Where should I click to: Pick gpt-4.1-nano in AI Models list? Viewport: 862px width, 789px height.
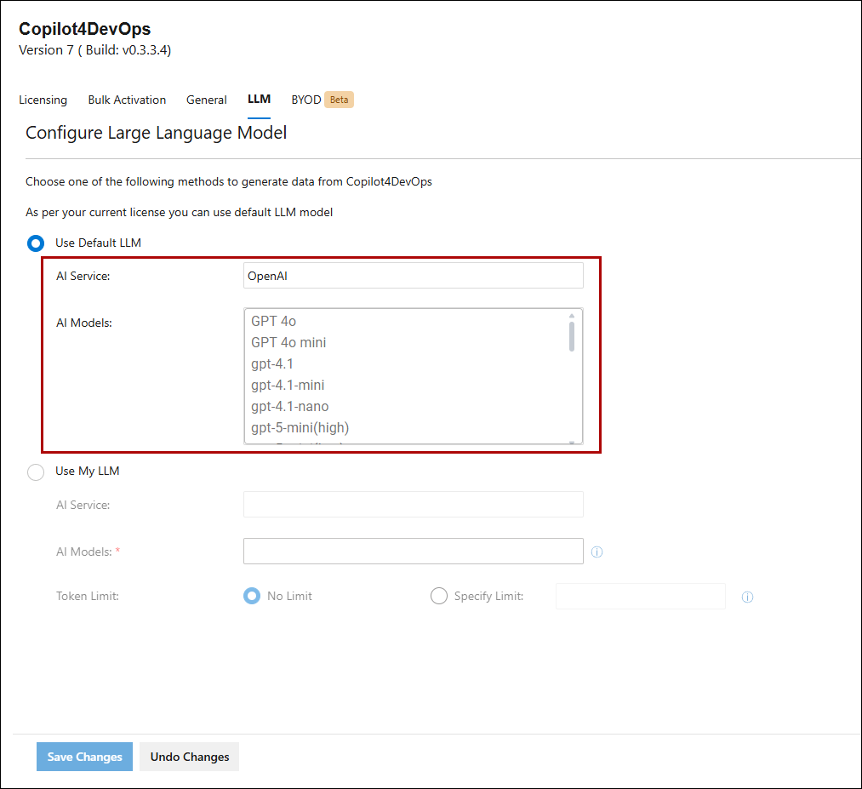pos(289,406)
